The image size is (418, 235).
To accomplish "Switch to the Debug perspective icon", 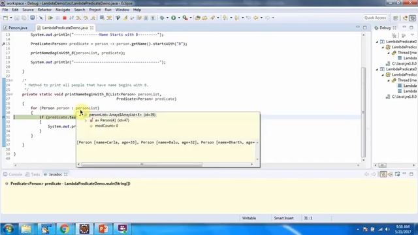I will point(413,18).
